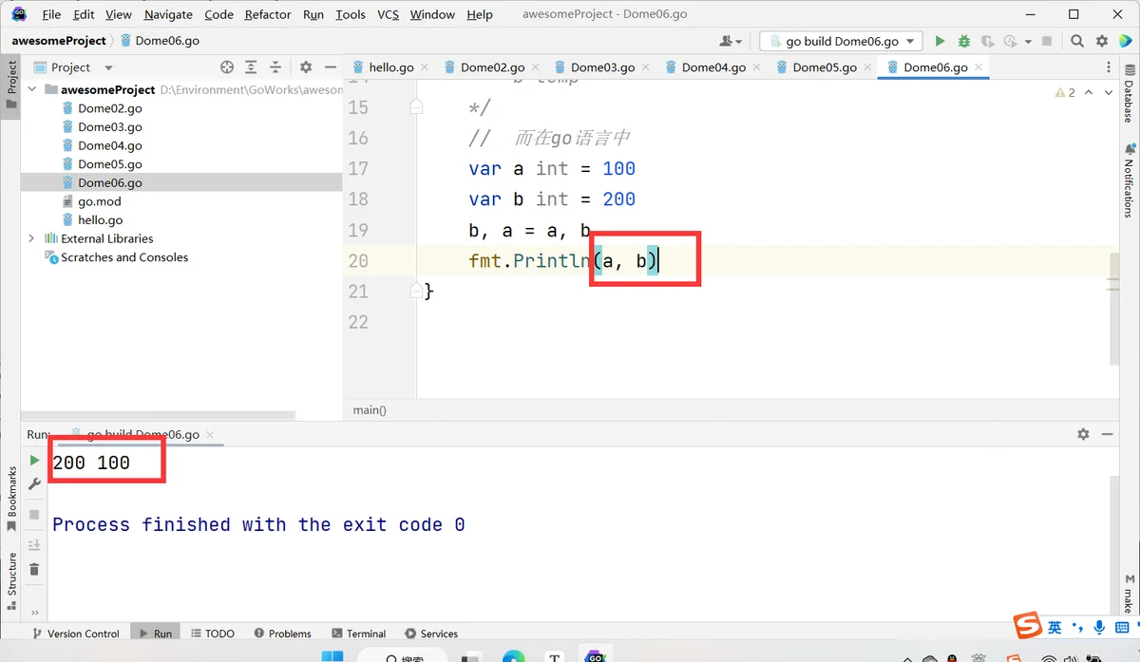This screenshot has width=1140, height=662.
Task: Open Project panel options gear
Action: coord(306,67)
